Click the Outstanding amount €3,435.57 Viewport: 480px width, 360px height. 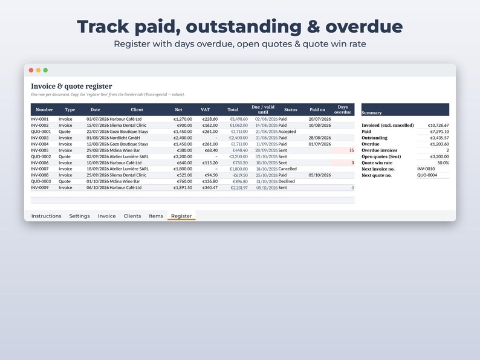point(439,138)
